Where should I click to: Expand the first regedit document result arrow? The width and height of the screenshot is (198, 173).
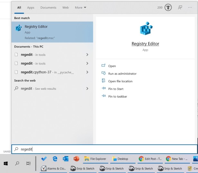point(87,55)
